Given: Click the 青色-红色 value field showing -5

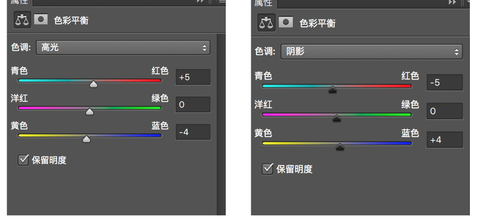Looking at the screenshot, I should tap(445, 82).
